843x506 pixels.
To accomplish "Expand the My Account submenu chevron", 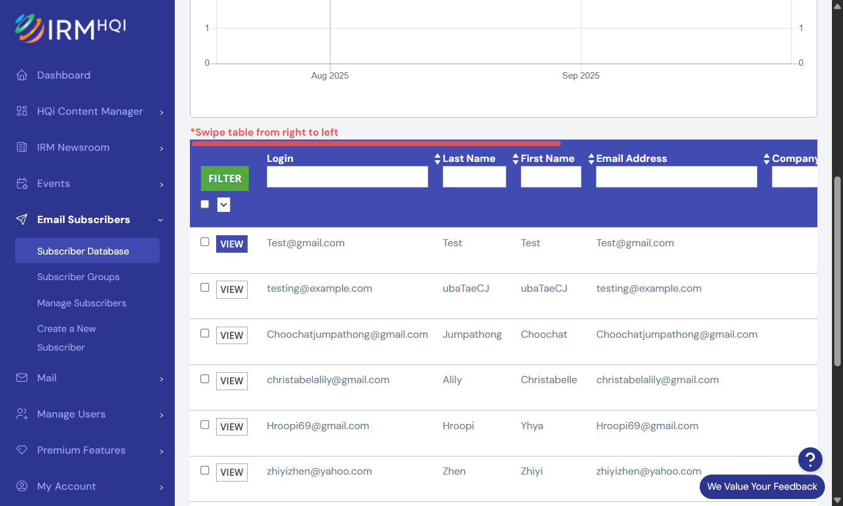I will (x=161, y=487).
